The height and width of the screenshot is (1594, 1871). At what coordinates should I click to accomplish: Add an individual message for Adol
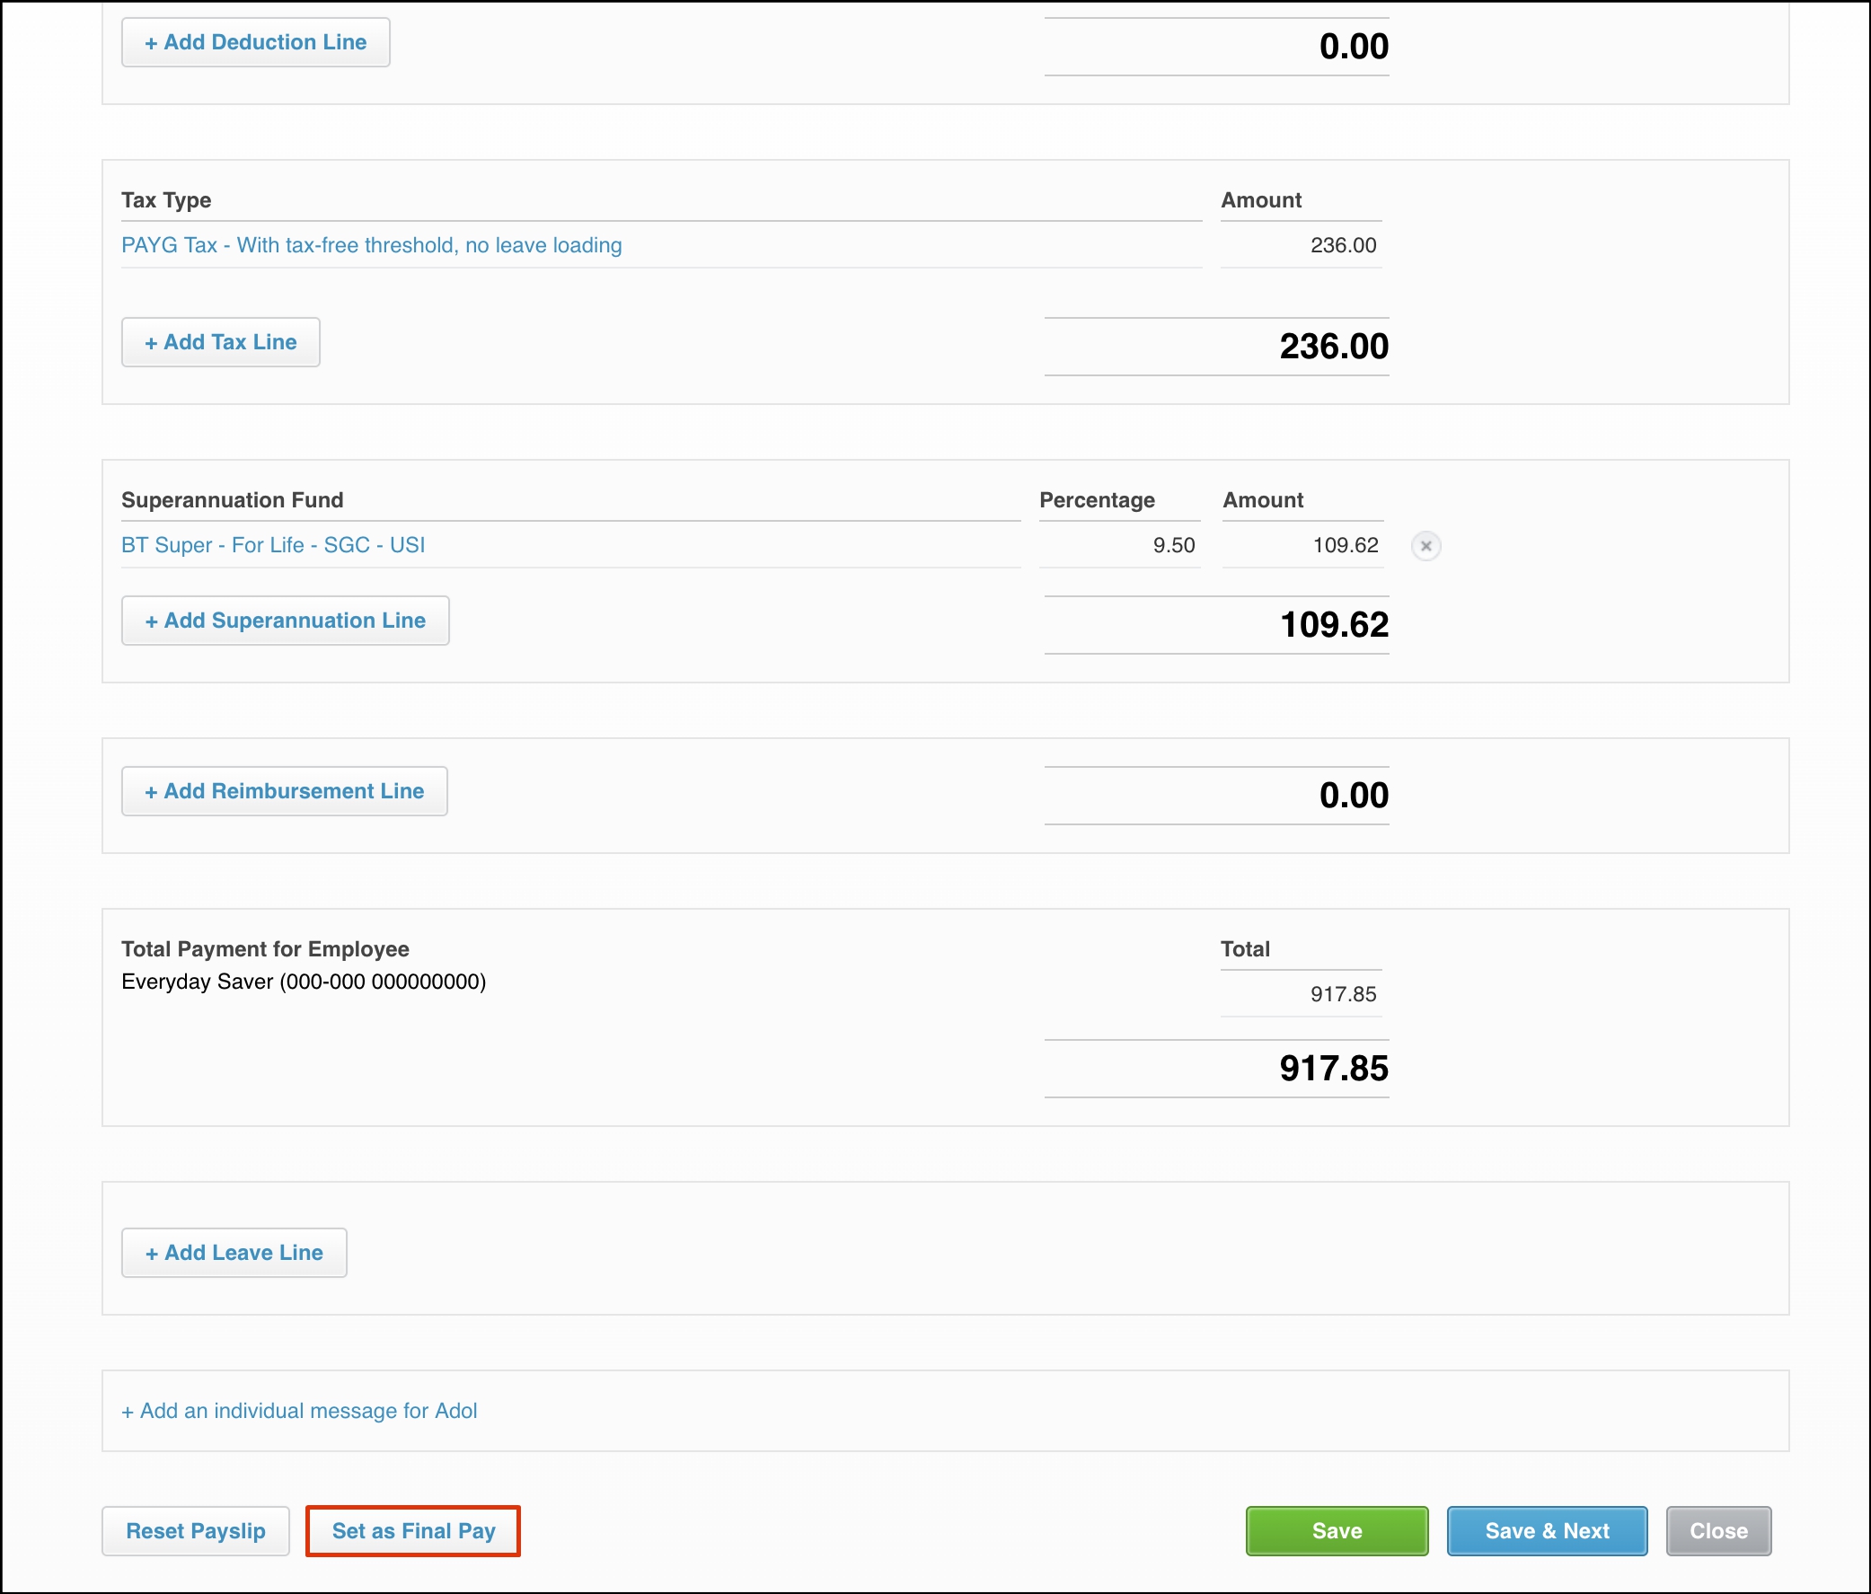[299, 1411]
